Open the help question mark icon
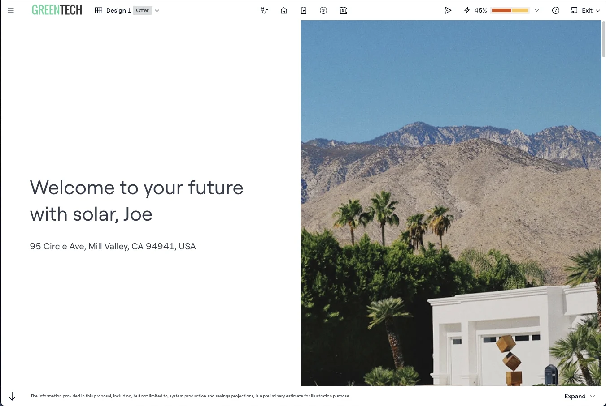Screen dimensions: 606x406 pos(556,10)
